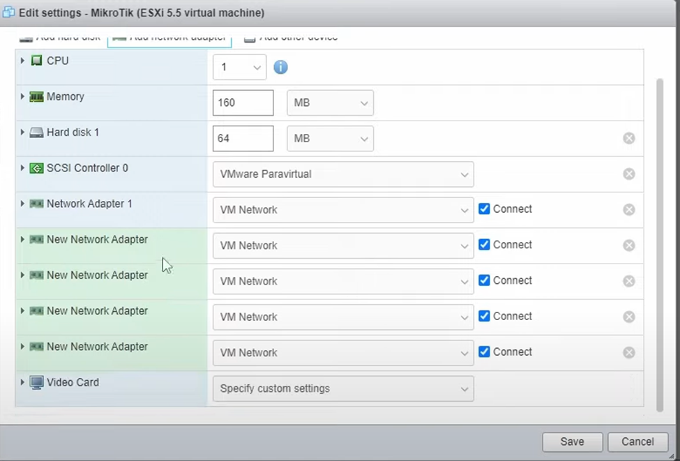Open the CPU count dropdown

[239, 68]
